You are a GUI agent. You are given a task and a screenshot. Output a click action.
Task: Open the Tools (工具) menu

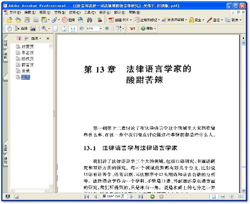point(90,12)
